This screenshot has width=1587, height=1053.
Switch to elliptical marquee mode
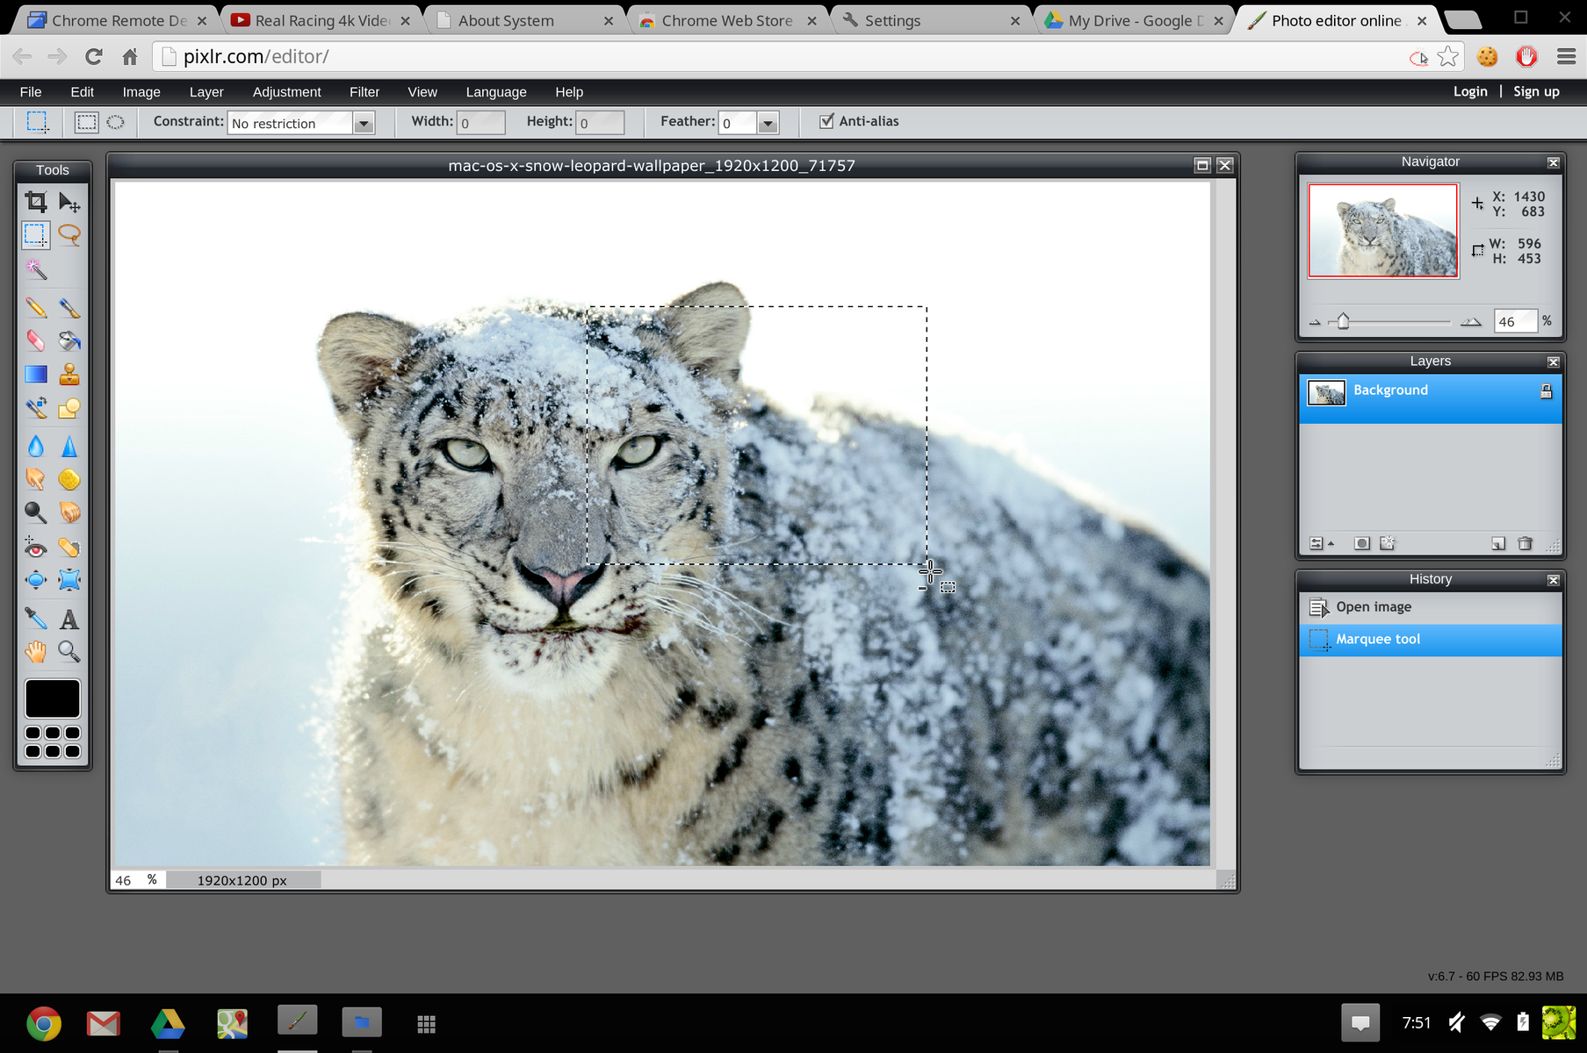click(x=116, y=122)
